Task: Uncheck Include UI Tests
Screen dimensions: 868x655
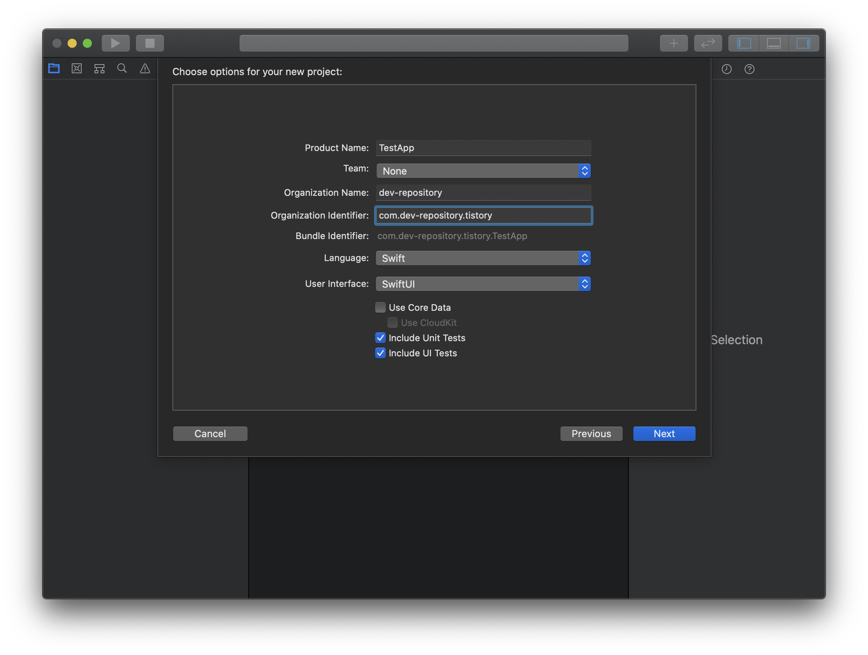Action: coord(380,353)
